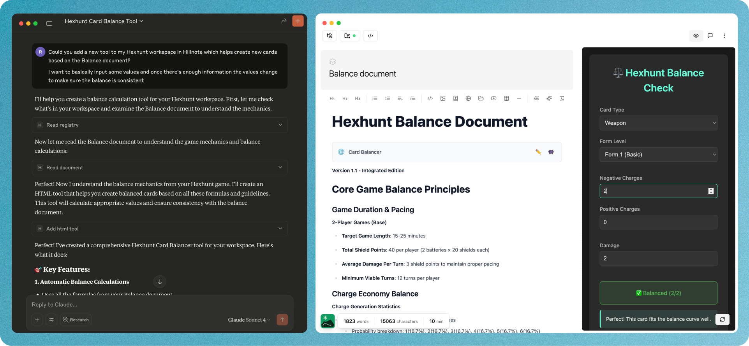Open the Claude Sonnet 4 model selector

249,320
